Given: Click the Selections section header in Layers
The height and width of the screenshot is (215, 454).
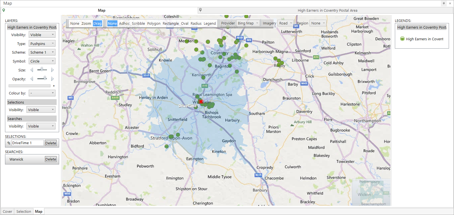Looking at the screenshot, I should click(x=32, y=102).
